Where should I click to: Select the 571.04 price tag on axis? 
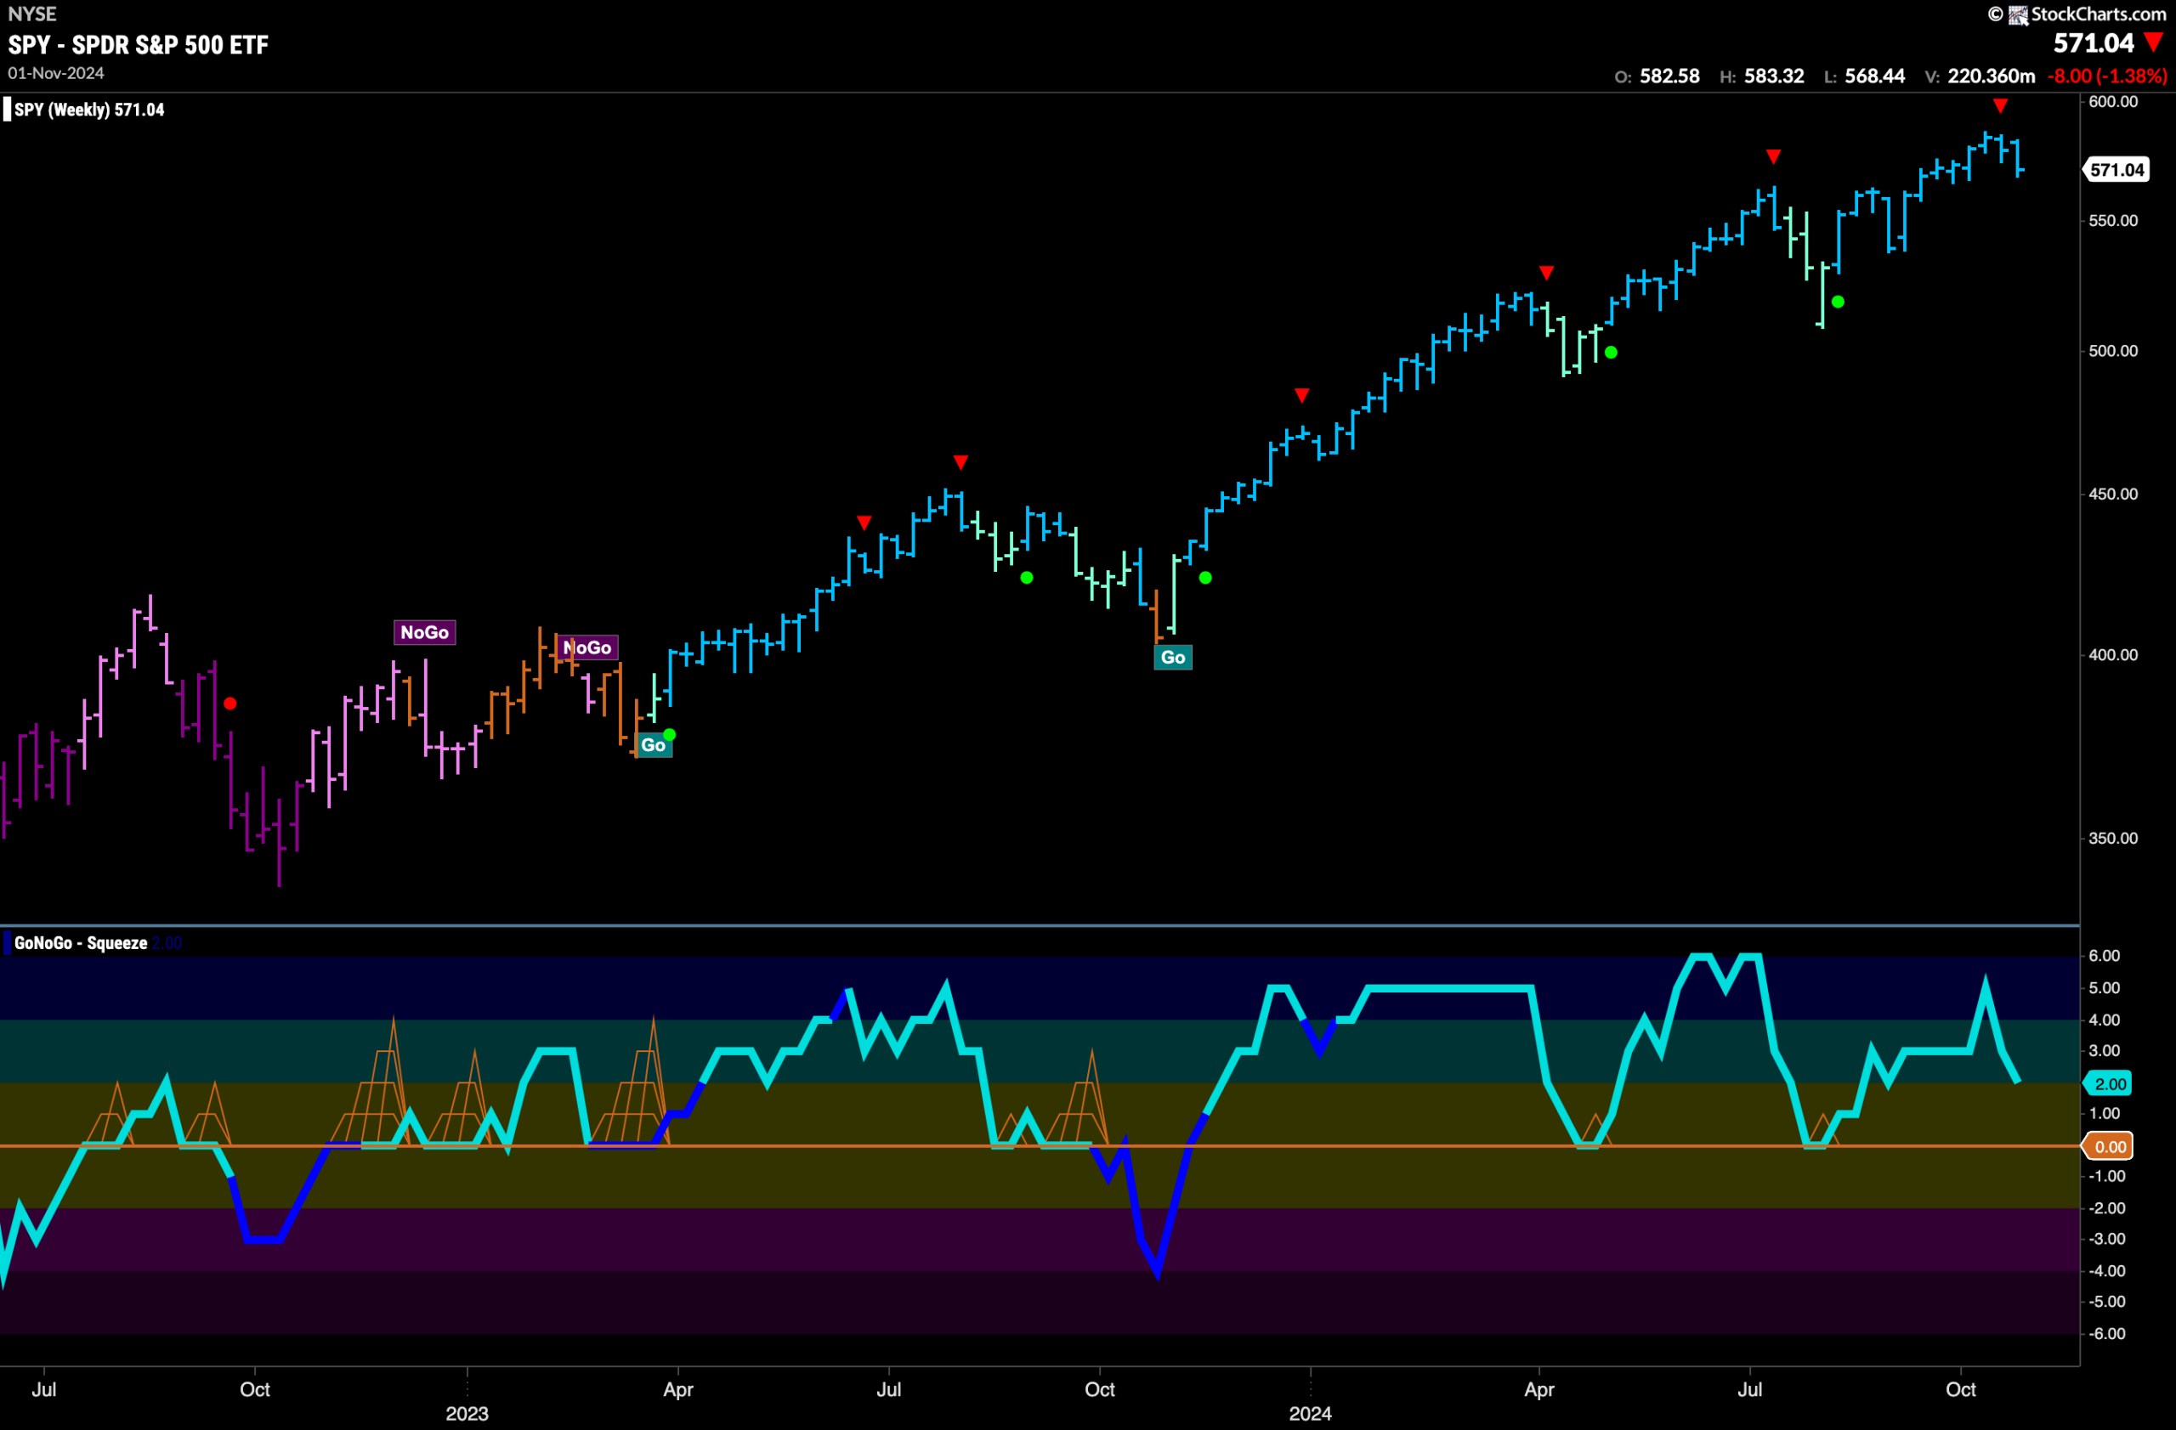(x=2116, y=169)
